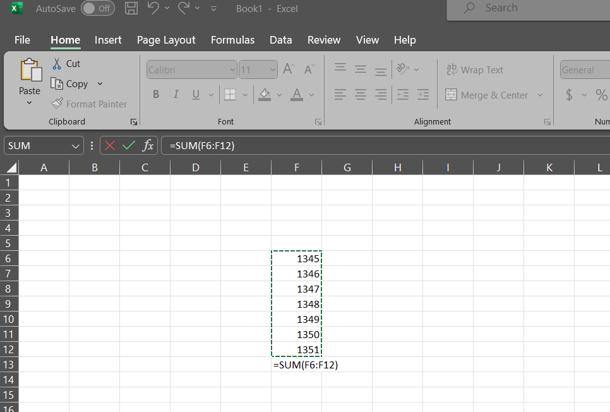Switch to the Home tab
The height and width of the screenshot is (412, 610).
click(66, 40)
